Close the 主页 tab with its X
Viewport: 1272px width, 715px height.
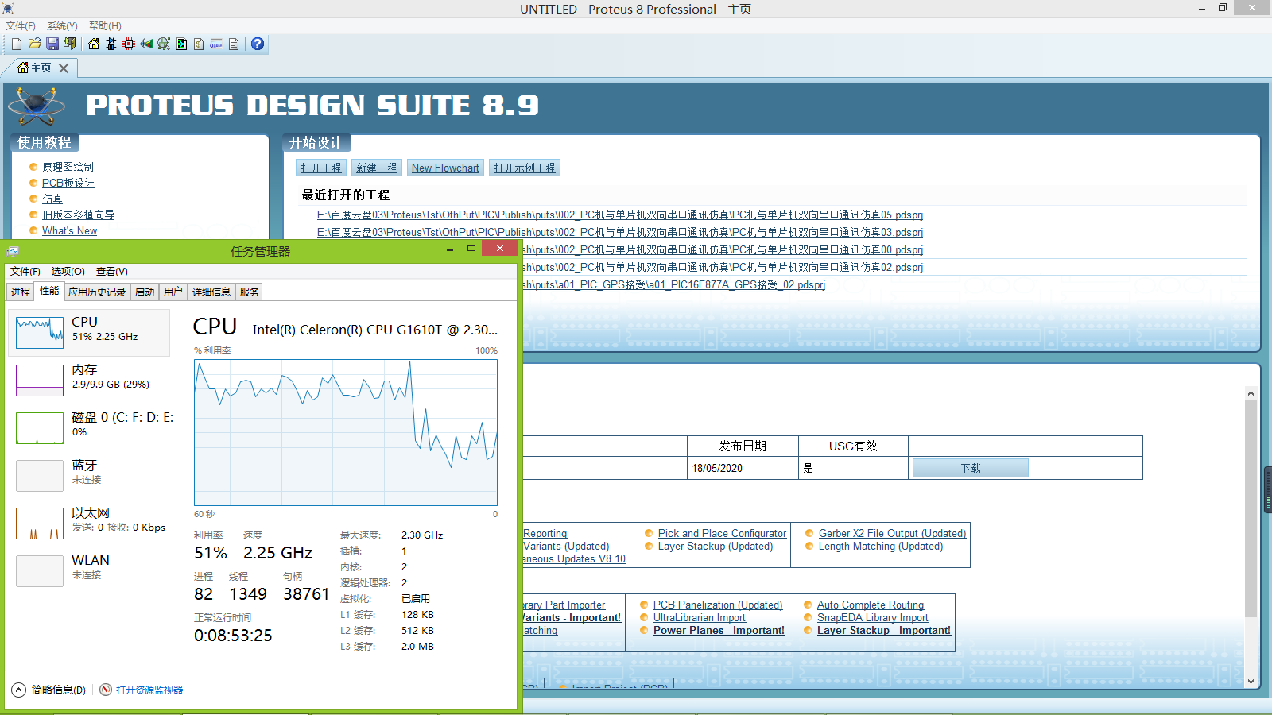(x=64, y=68)
